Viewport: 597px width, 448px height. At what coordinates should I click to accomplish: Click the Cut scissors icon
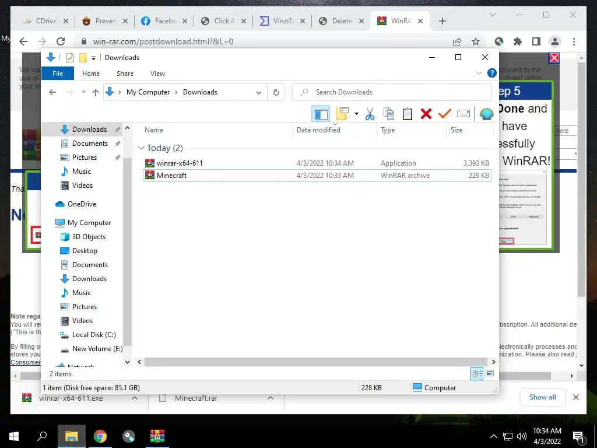(x=370, y=114)
